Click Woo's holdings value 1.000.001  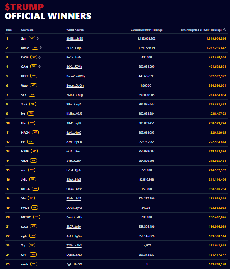pos(146,85)
